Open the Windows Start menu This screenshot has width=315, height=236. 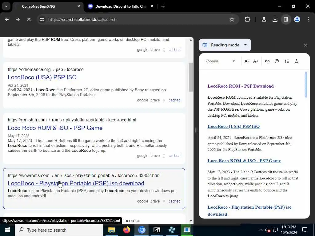[7, 230]
